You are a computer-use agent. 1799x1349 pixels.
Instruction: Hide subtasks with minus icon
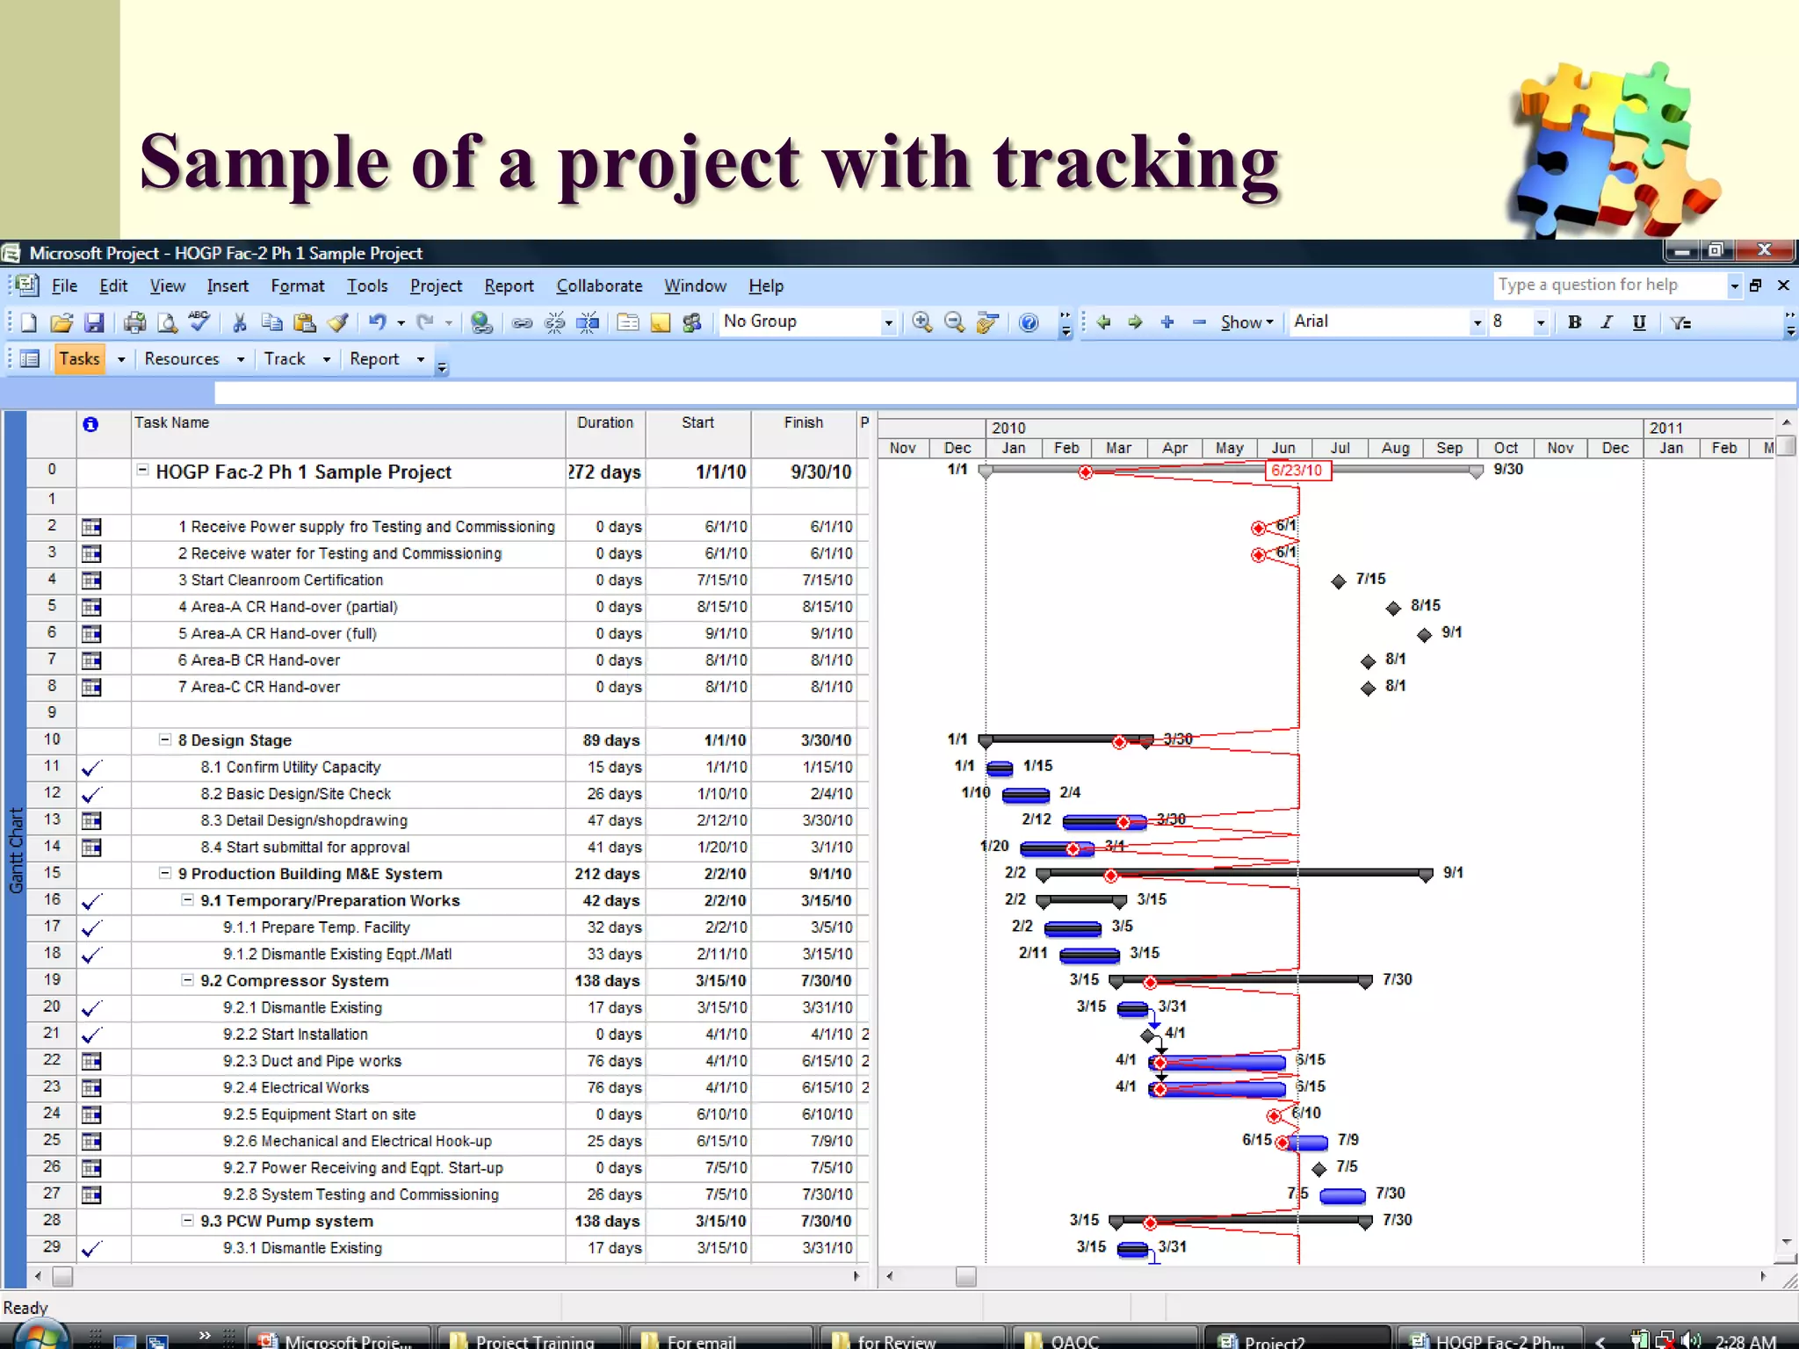point(1199,322)
